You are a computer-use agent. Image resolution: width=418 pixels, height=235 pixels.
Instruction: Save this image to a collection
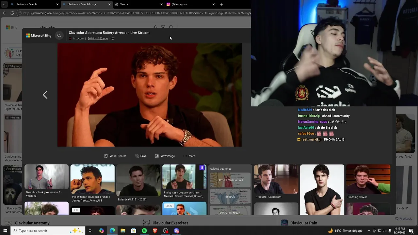(x=141, y=156)
